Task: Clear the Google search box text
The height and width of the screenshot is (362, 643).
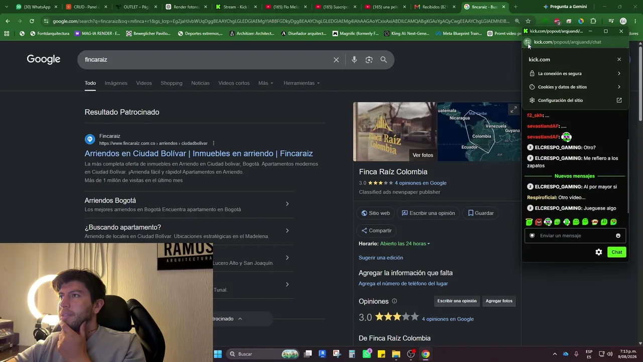Action: coord(336,60)
